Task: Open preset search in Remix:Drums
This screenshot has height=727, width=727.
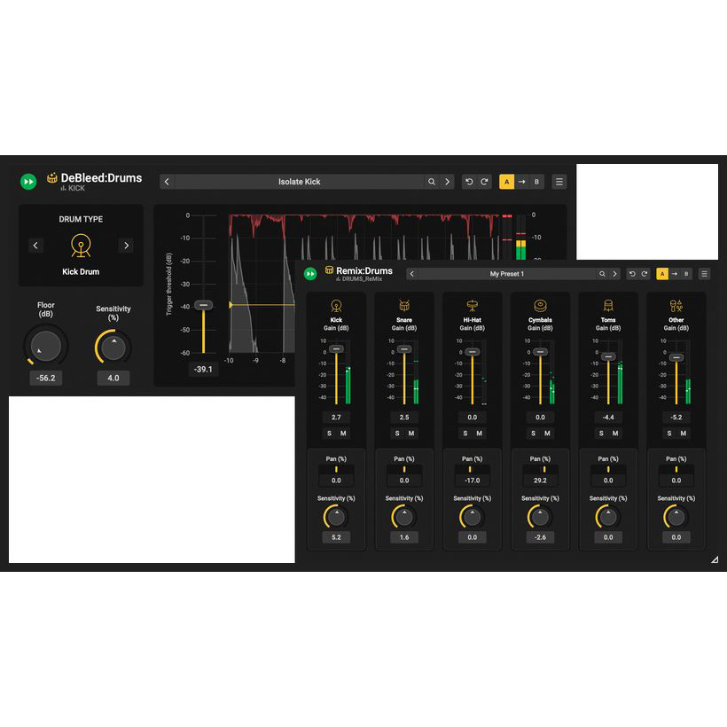Action: point(602,274)
